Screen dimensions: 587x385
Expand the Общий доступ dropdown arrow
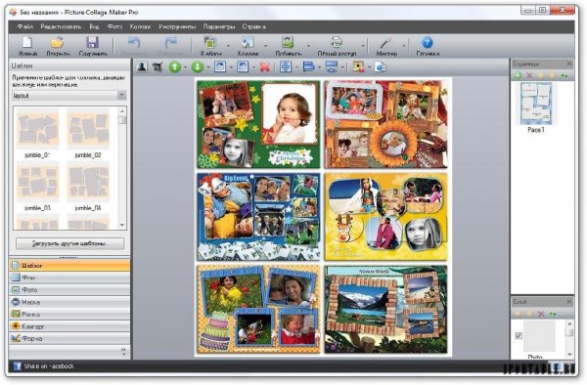(x=363, y=46)
